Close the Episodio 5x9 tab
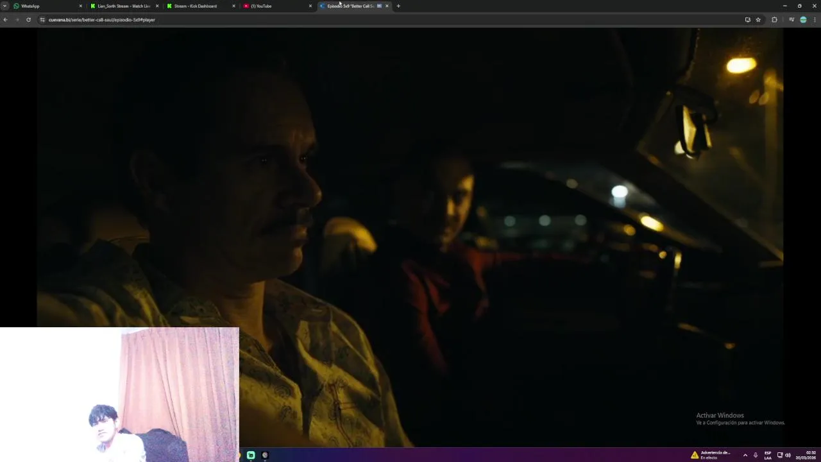This screenshot has height=462, width=821. [x=387, y=6]
